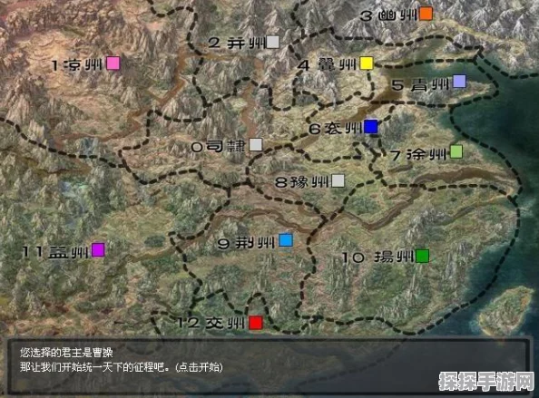Click the lavender square beside 5 青州
The width and height of the screenshot is (539, 398).
click(459, 82)
